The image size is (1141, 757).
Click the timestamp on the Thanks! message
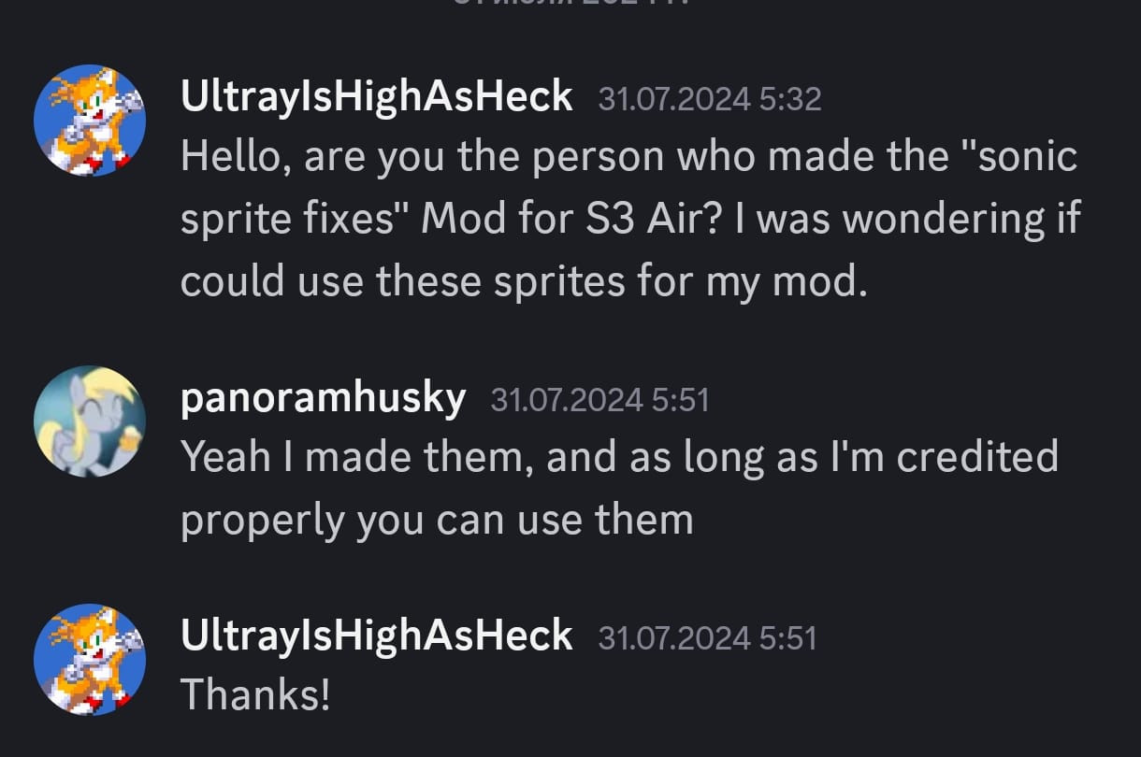(707, 639)
